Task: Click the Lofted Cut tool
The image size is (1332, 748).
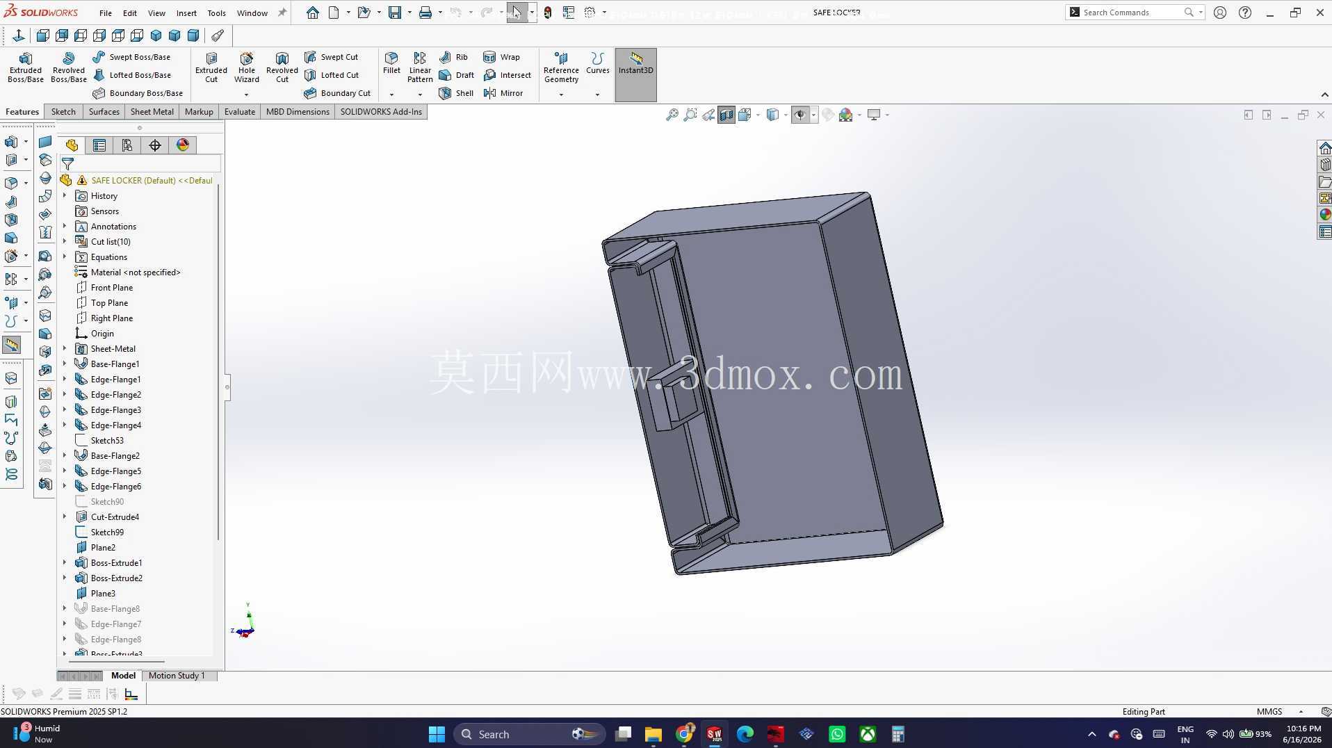Action: (332, 75)
